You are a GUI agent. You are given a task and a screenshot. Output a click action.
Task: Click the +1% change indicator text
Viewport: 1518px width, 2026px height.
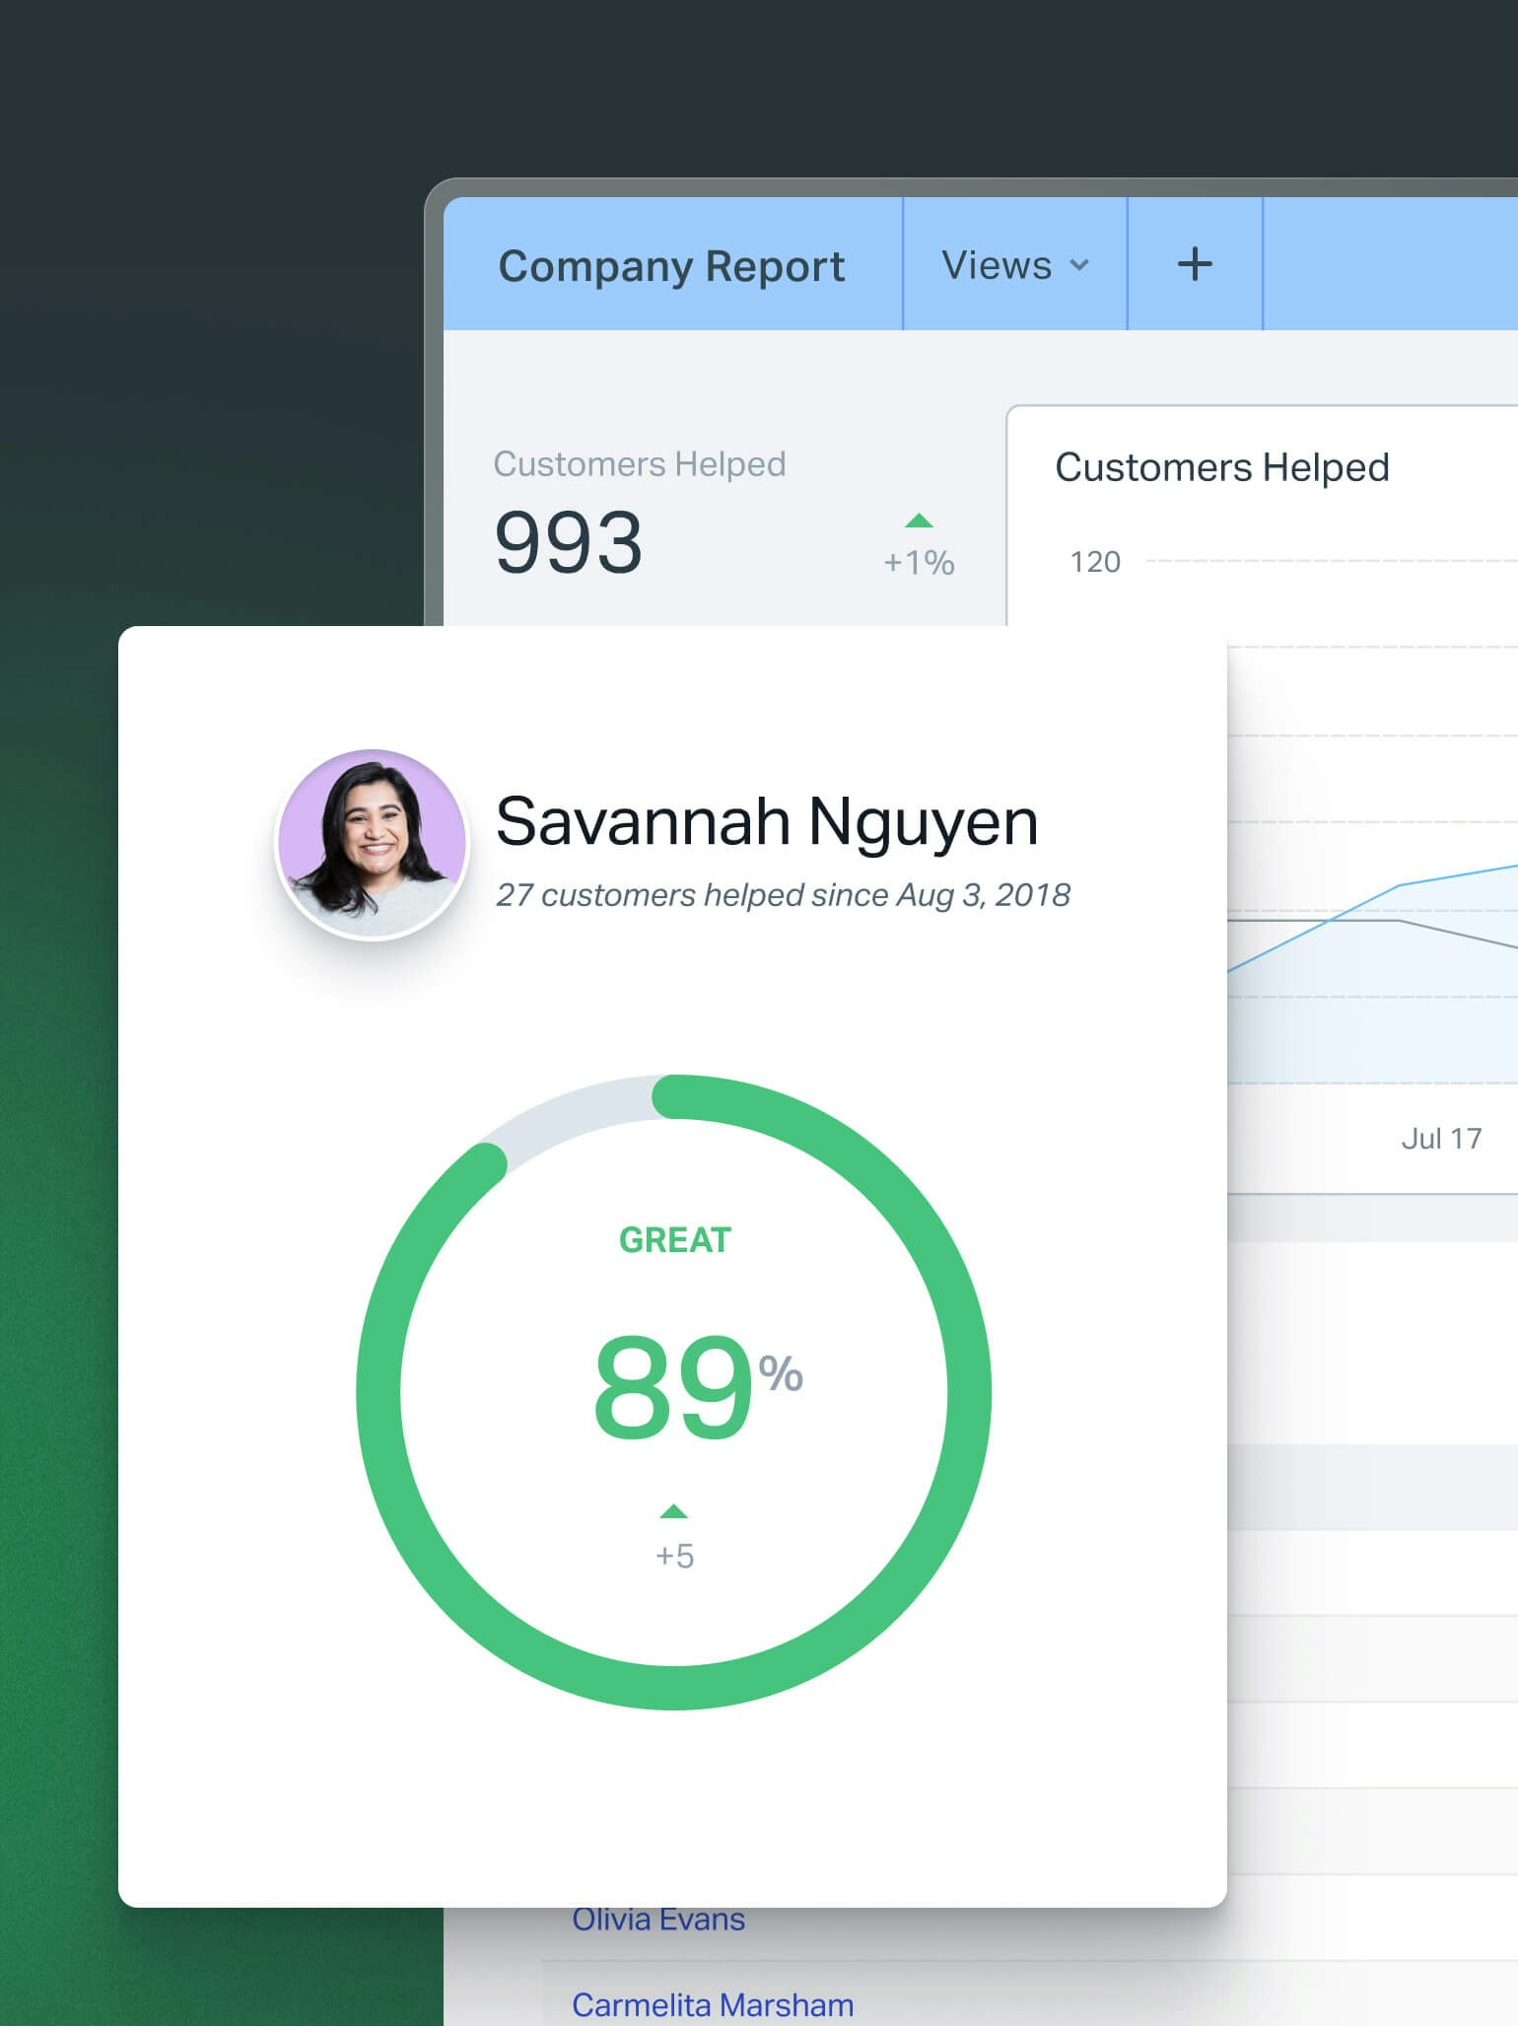click(x=919, y=563)
